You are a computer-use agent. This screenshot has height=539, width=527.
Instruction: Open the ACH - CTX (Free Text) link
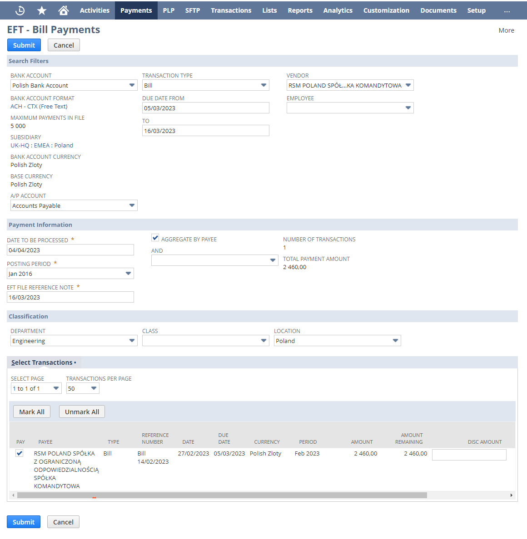pyautogui.click(x=39, y=107)
